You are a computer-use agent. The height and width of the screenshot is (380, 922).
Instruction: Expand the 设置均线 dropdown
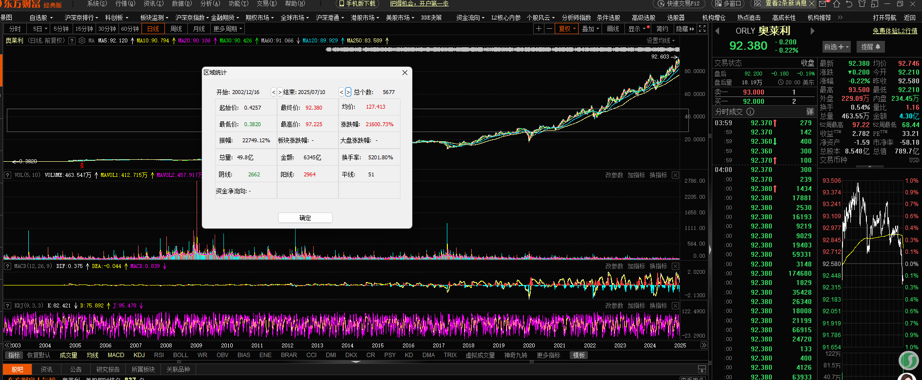(x=661, y=40)
